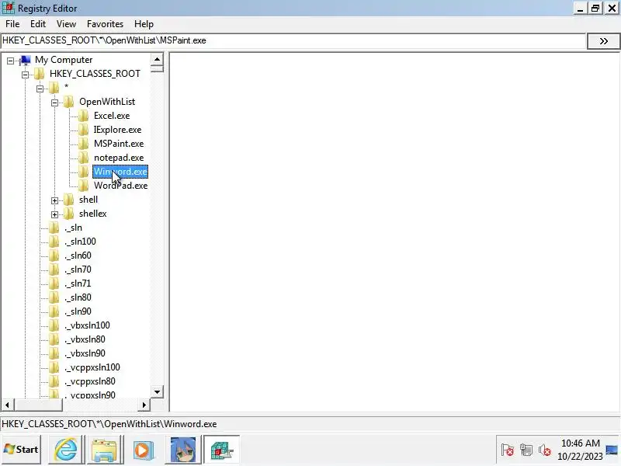Viewport: 621px width, 466px height.
Task: Click the Winword.exe folder icon
Action: (83, 172)
